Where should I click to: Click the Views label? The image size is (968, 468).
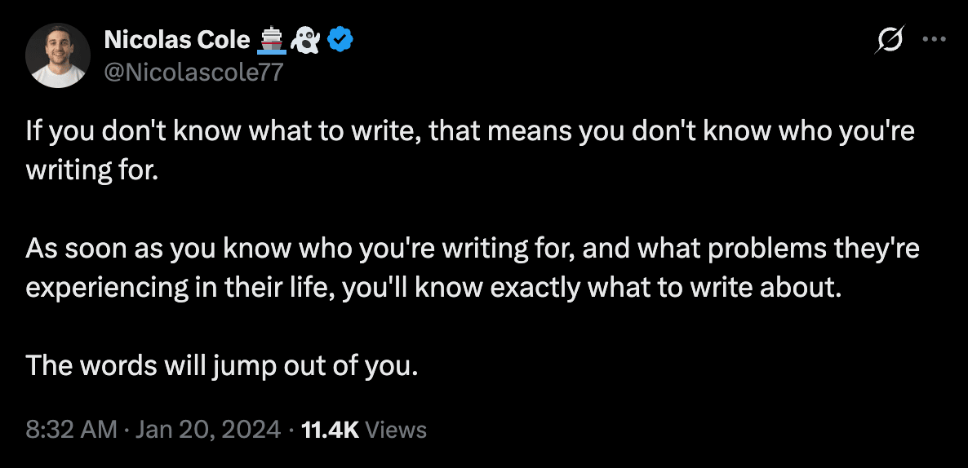click(396, 430)
